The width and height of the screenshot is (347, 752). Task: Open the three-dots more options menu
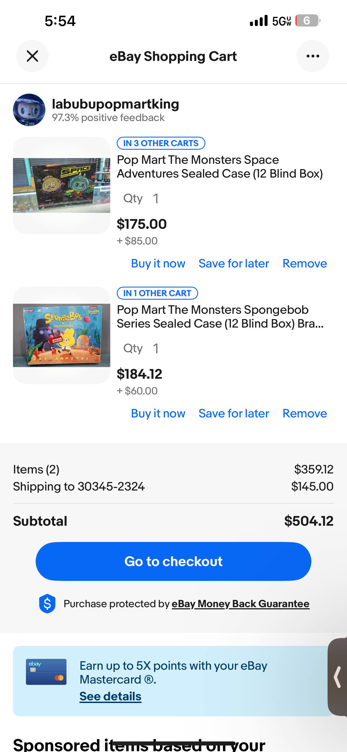313,56
